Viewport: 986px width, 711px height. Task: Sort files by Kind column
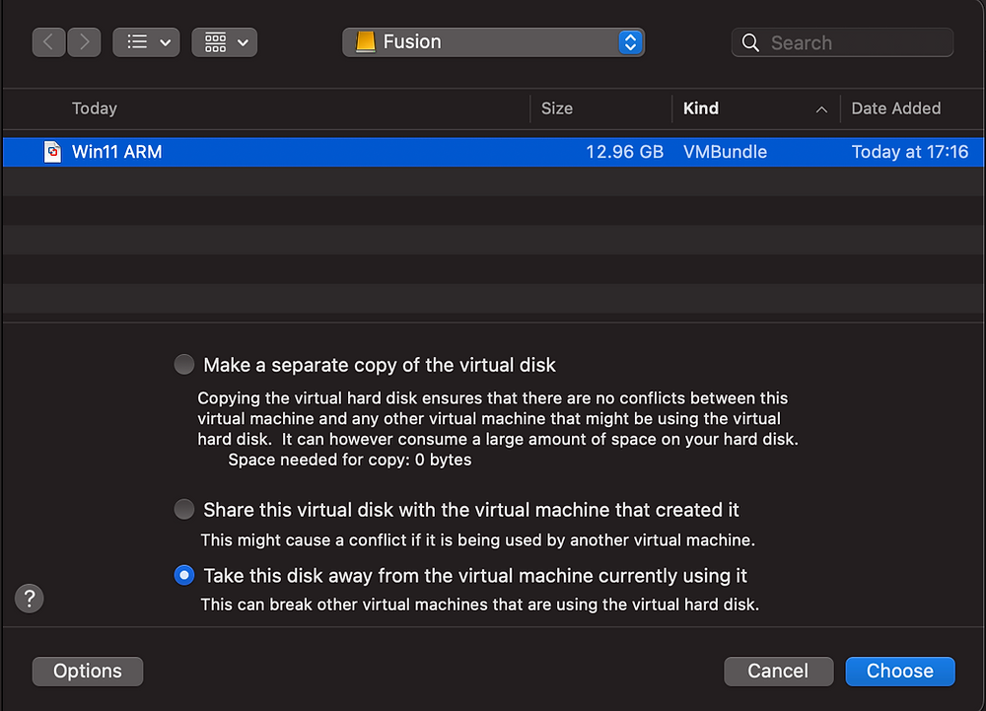700,108
